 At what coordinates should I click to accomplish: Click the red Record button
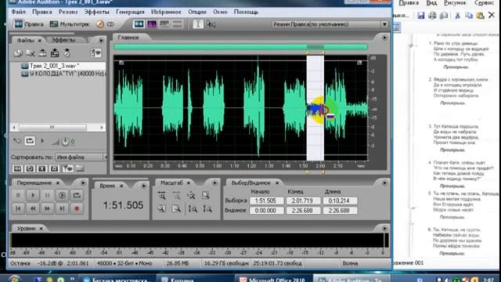click(x=77, y=208)
